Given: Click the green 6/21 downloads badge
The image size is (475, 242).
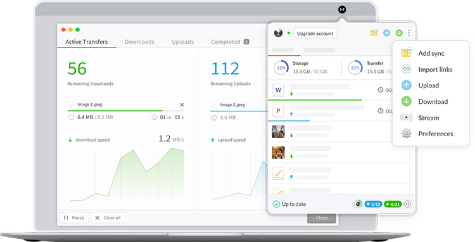Looking at the screenshot, I should point(393,204).
